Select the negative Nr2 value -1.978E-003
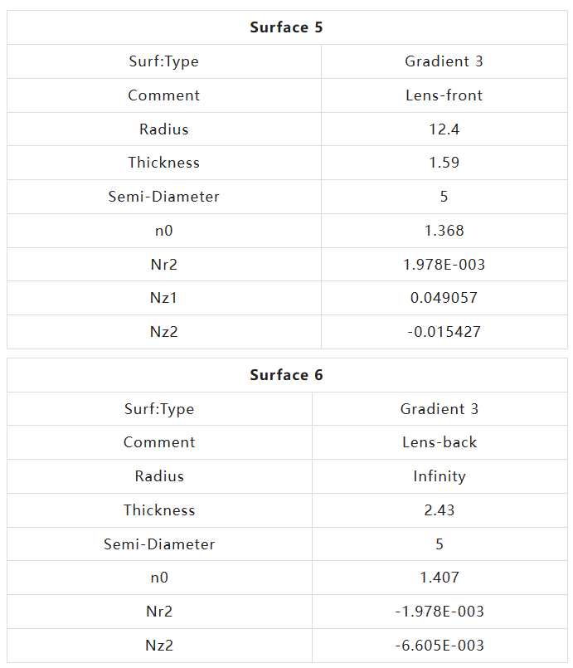This screenshot has height=668, width=573. point(439,612)
